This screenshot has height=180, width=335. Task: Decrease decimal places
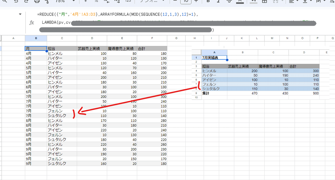pos(107,1)
